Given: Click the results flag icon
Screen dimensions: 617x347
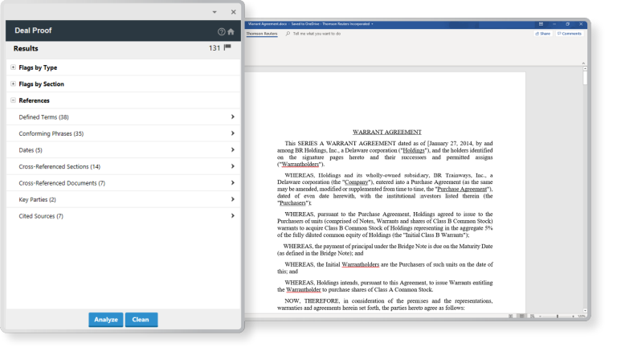Looking at the screenshot, I should tap(227, 48).
